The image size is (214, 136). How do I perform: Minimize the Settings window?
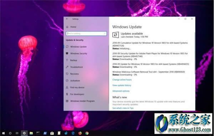179,19
